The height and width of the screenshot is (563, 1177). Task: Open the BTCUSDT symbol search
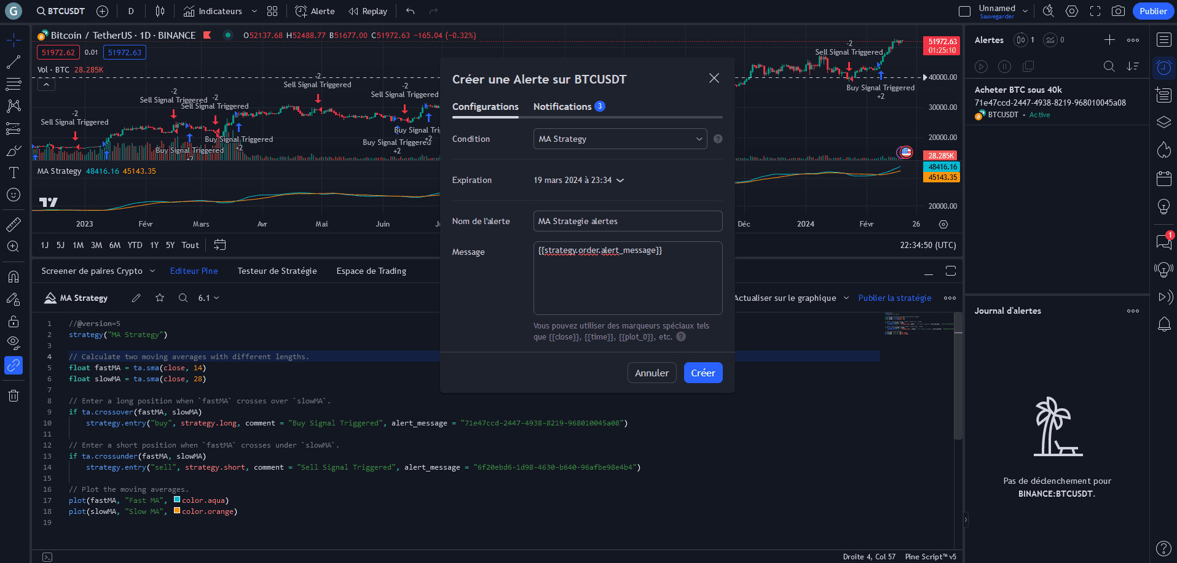click(x=60, y=11)
